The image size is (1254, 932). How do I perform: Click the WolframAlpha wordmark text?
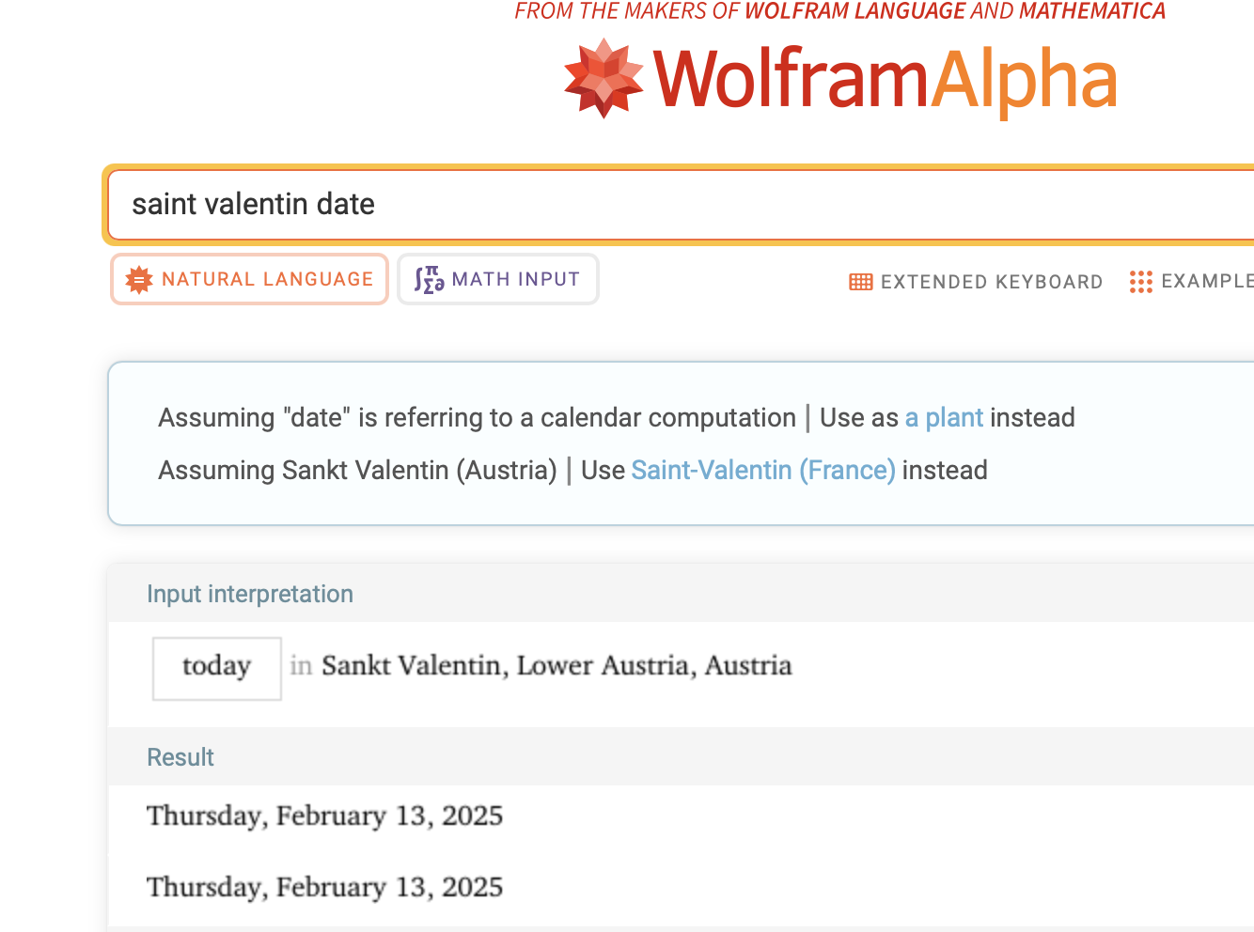point(884,80)
